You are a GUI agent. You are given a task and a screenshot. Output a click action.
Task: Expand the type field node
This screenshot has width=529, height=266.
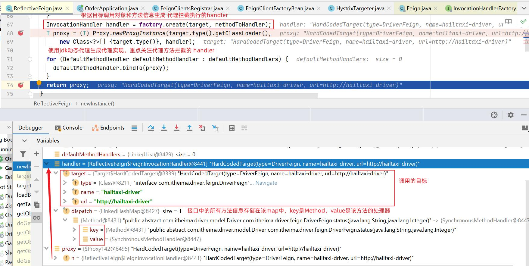click(65, 183)
